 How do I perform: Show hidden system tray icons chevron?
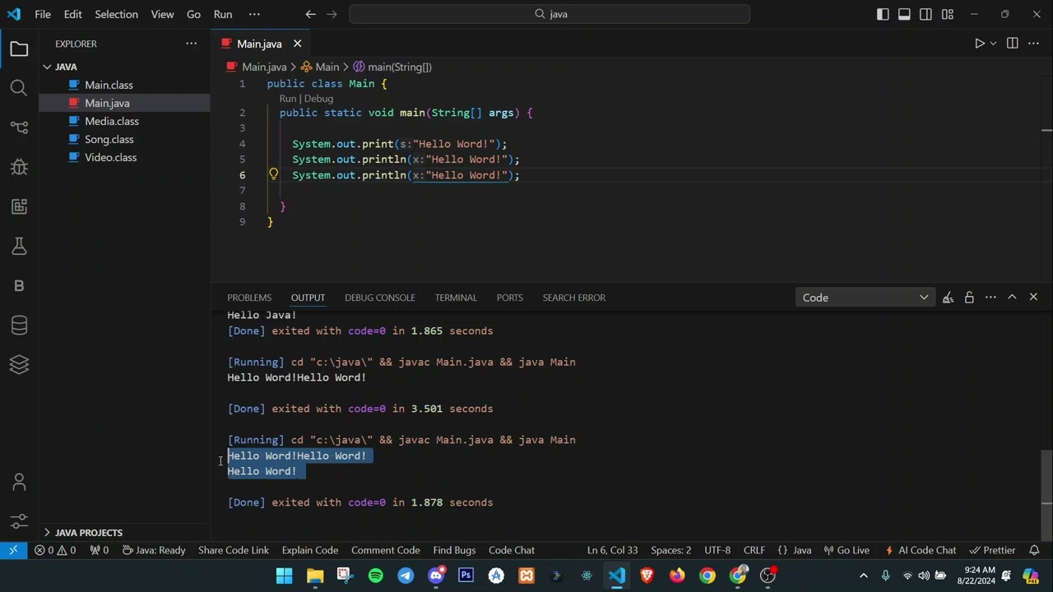click(x=863, y=576)
